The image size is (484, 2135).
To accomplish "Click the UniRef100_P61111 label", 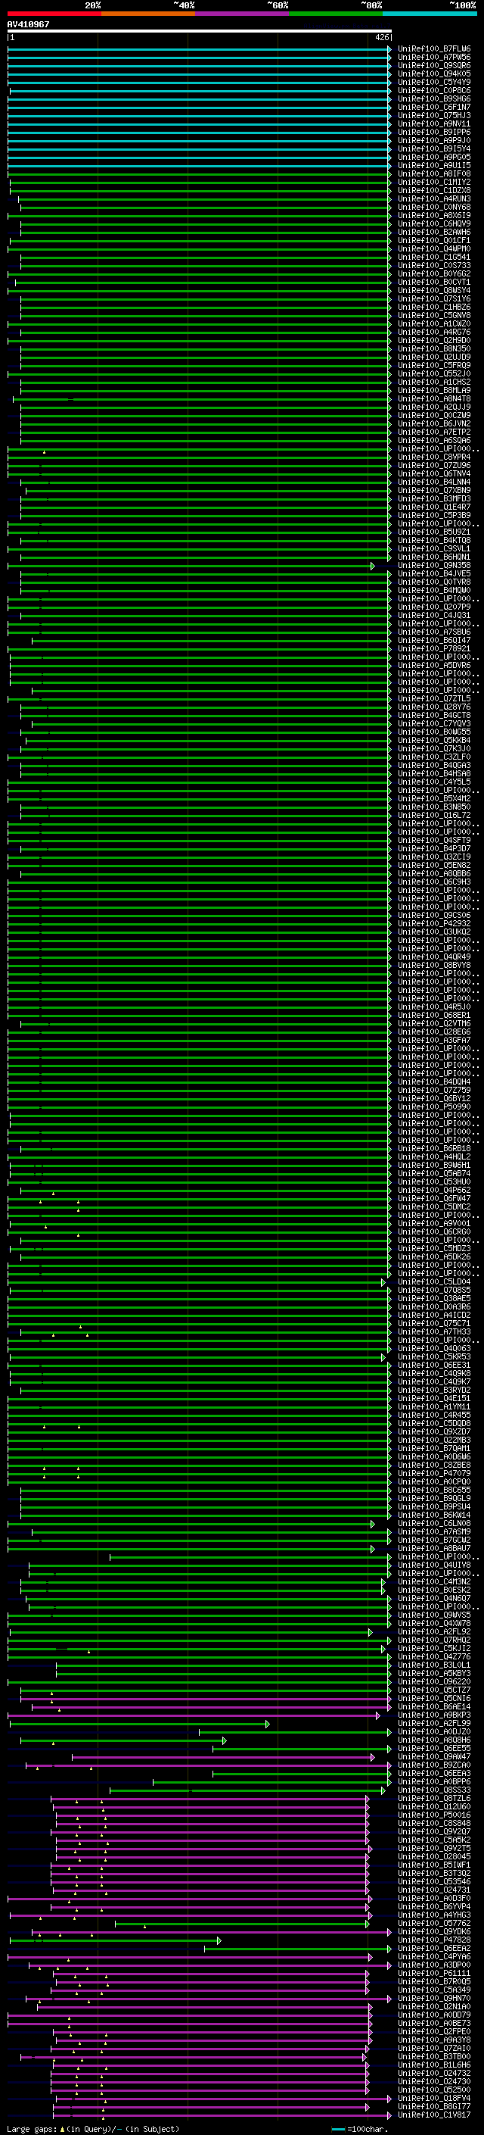I will click(x=434, y=1974).
